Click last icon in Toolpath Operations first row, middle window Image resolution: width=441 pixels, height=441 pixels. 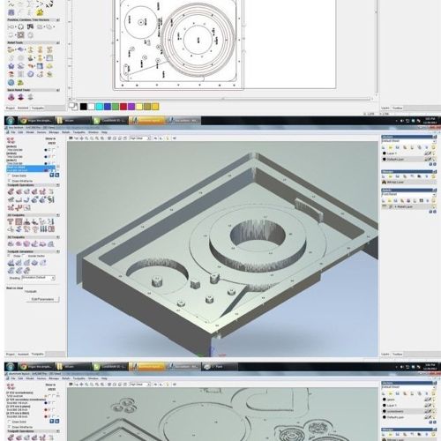[50, 192]
